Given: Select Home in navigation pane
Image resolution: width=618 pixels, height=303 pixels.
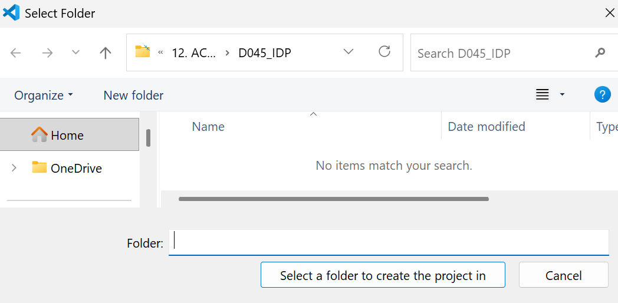Looking at the screenshot, I should (x=70, y=134).
